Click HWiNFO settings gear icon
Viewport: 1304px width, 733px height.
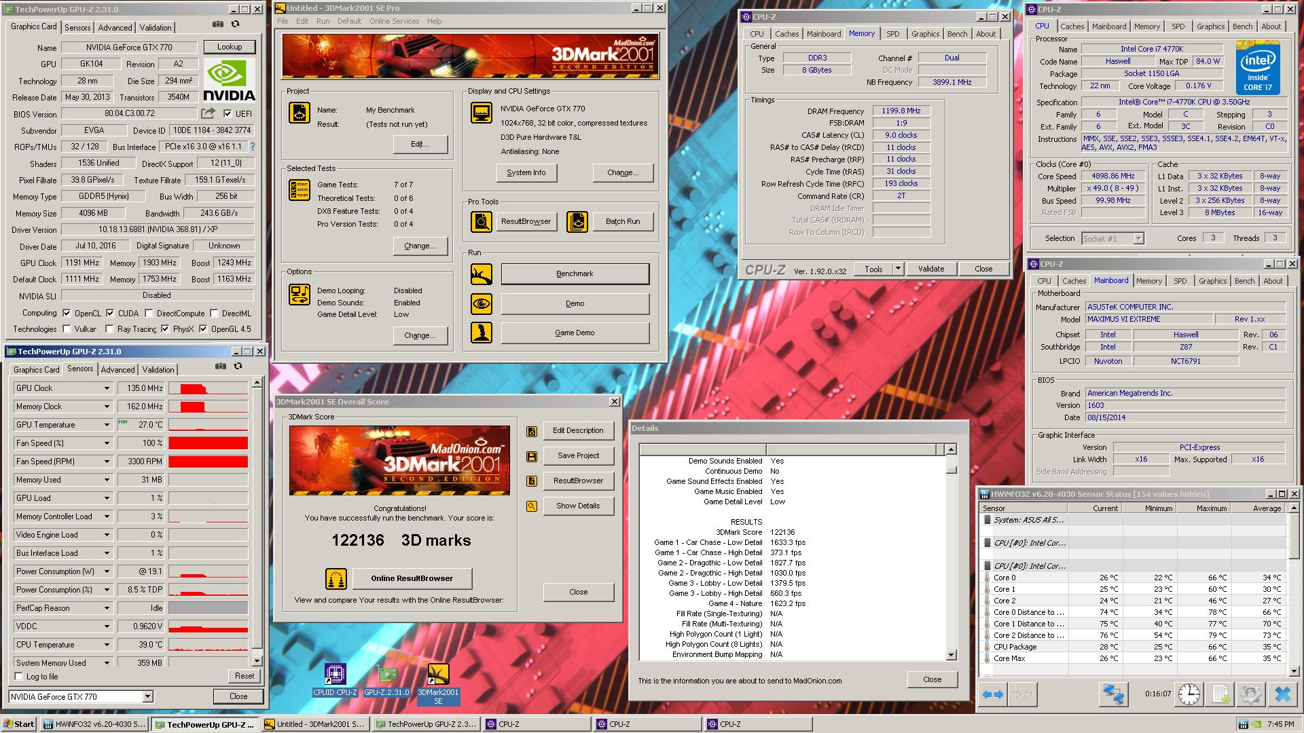click(1250, 694)
